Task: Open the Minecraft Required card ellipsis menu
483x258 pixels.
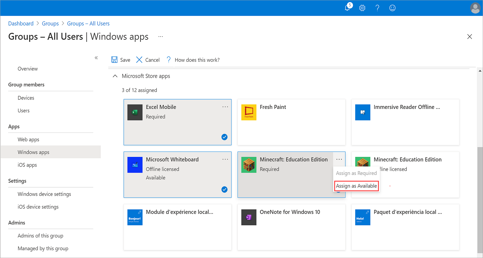Action: [339, 159]
